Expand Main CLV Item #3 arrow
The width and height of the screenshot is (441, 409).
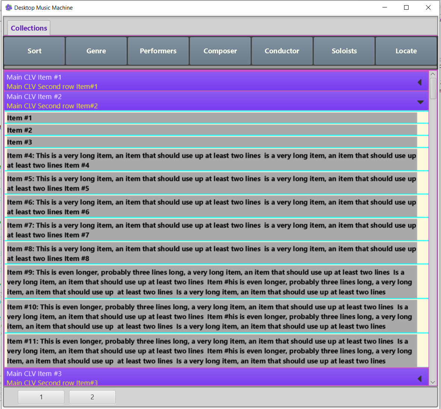[420, 379]
